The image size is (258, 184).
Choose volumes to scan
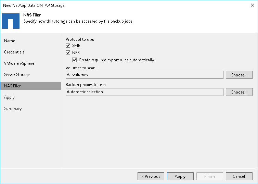pyautogui.click(x=239, y=75)
